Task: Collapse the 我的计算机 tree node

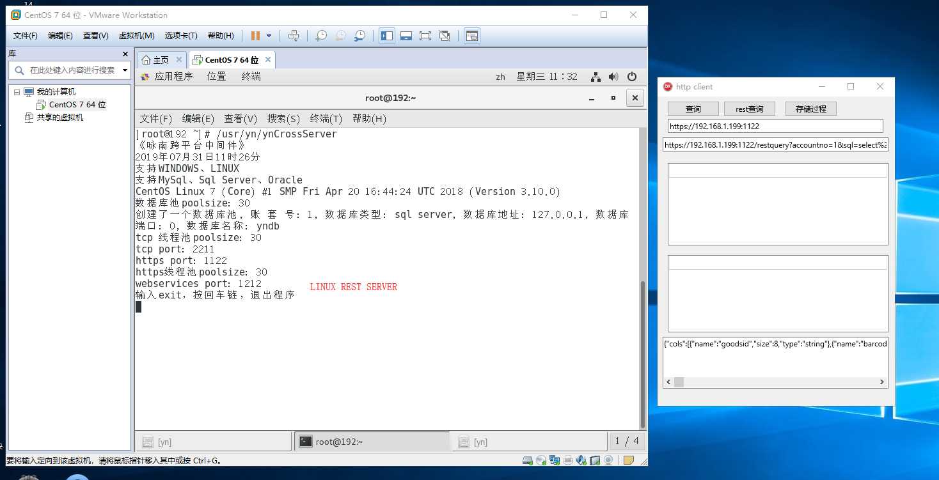Action: (x=17, y=92)
